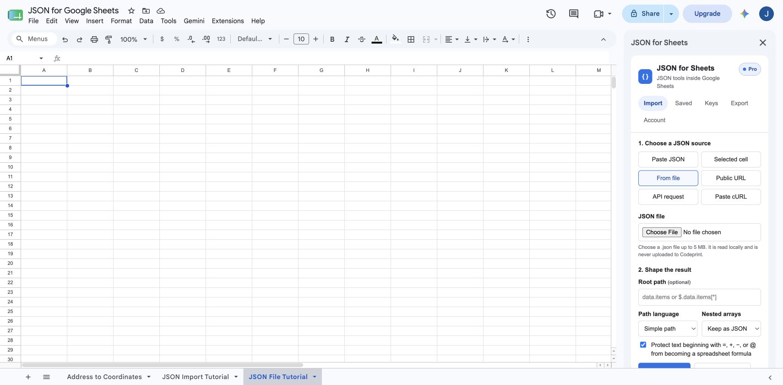783x385 pixels.
Task: Apply strikethrough formatting
Action: click(x=362, y=39)
